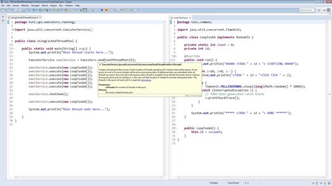The height and width of the screenshot is (186, 332).
Task: Click the rightmost status bar tray icon
Action: [329, 183]
